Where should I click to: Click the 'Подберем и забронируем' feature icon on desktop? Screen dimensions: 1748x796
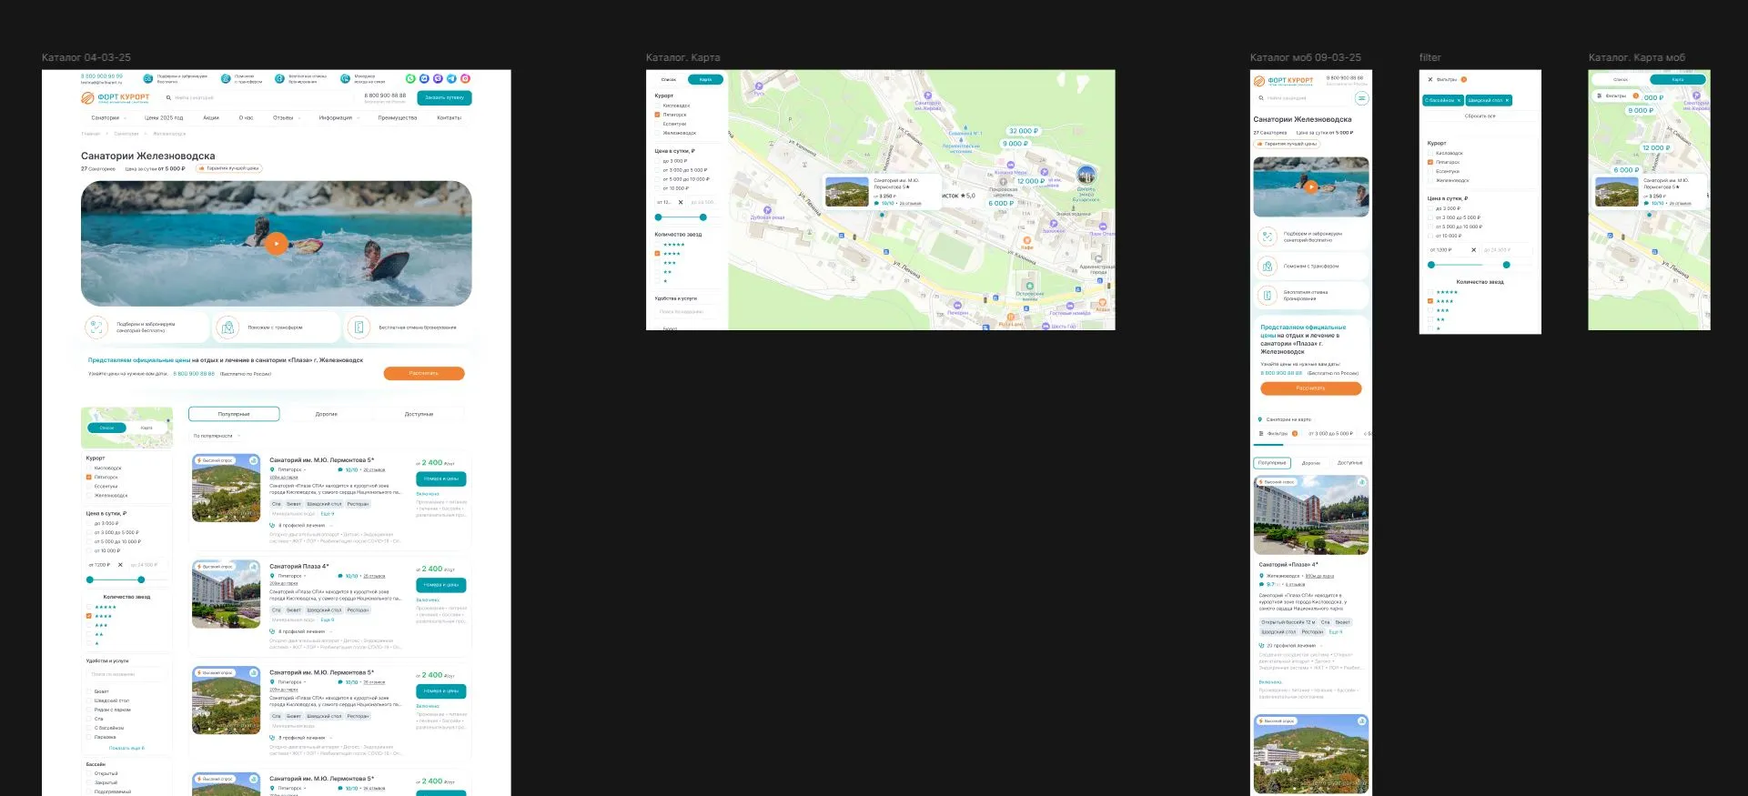(x=96, y=327)
